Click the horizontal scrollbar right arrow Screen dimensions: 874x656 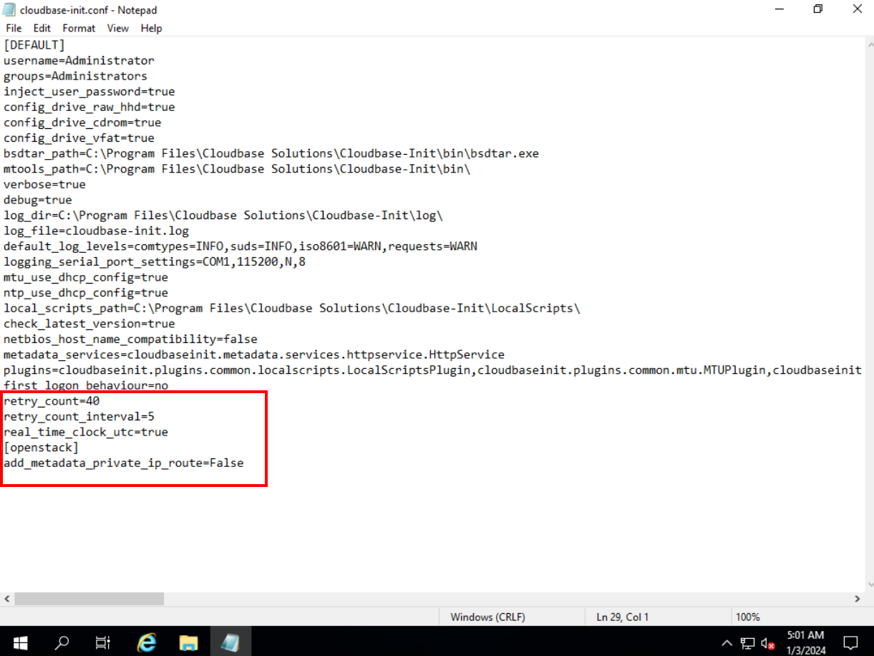(857, 599)
